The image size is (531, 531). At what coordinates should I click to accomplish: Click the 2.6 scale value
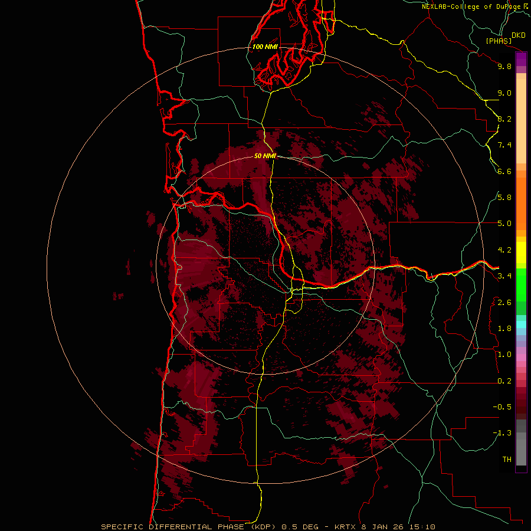pyautogui.click(x=504, y=303)
